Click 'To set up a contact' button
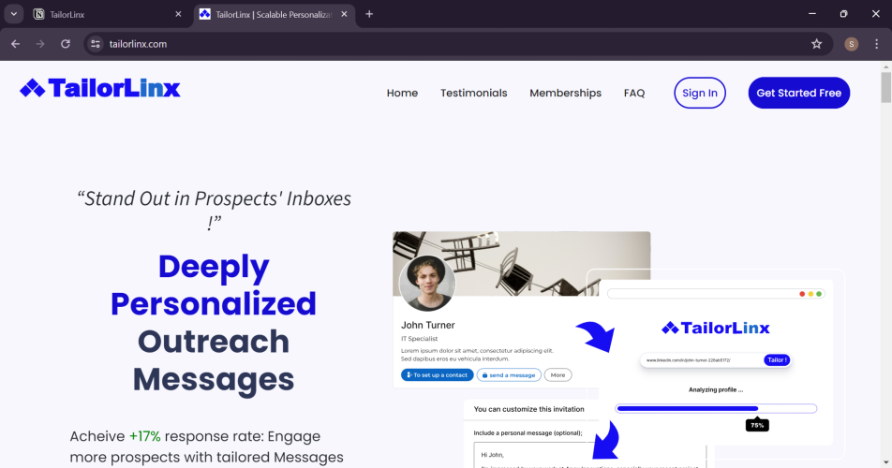Screen dimensions: 892x468 (x=437, y=374)
